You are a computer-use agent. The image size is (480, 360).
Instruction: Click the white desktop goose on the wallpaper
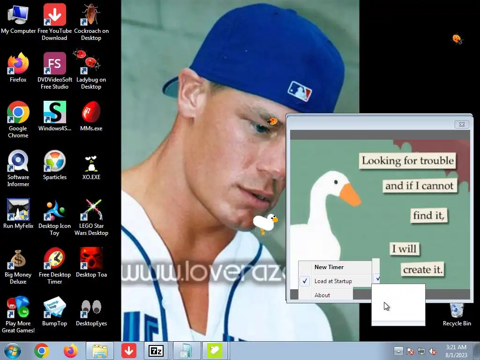[265, 224]
